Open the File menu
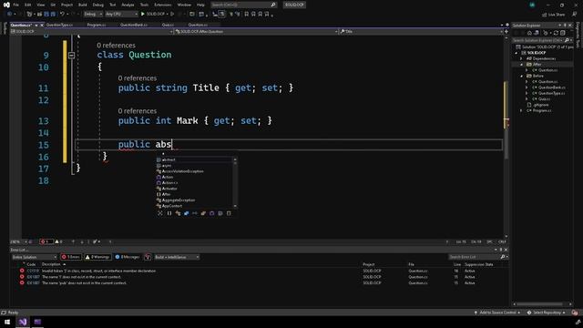Screen dimensions: 583x328 pos(15,5)
